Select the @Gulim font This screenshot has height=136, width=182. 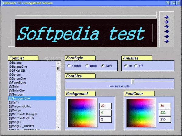32,87
